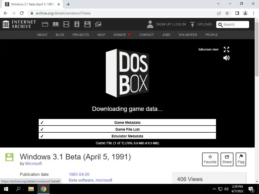Expand the tab search chevron

point(218,4)
